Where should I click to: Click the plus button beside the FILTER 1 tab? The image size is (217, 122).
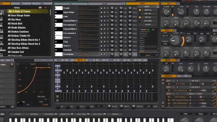click(x=175, y=30)
